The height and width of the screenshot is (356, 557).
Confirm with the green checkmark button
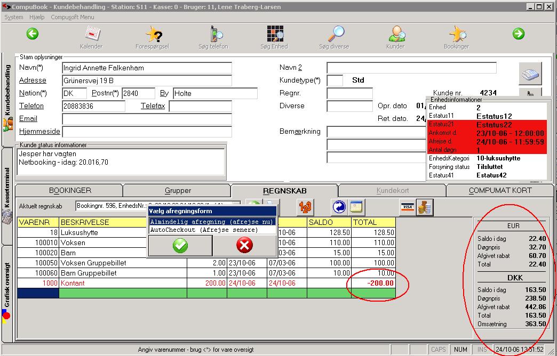point(180,245)
